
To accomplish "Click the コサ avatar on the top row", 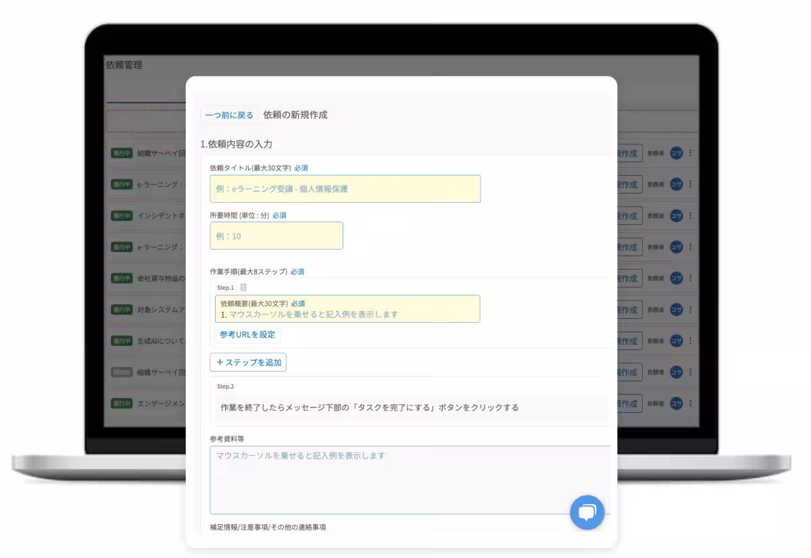I will tap(676, 153).
